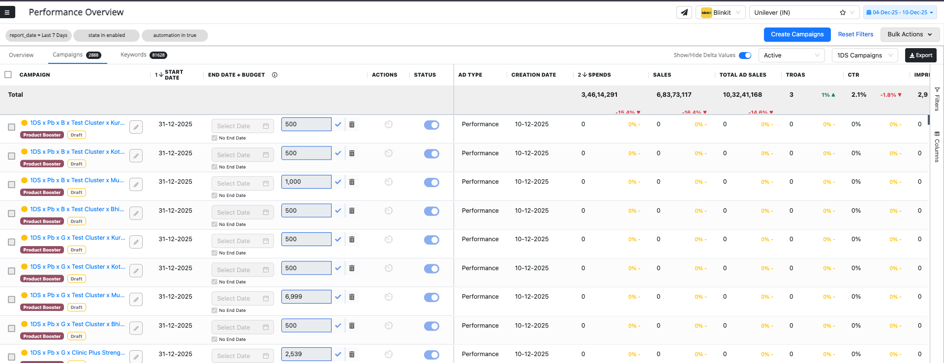
Task: Select the Campaigns tab
Action: (77, 55)
